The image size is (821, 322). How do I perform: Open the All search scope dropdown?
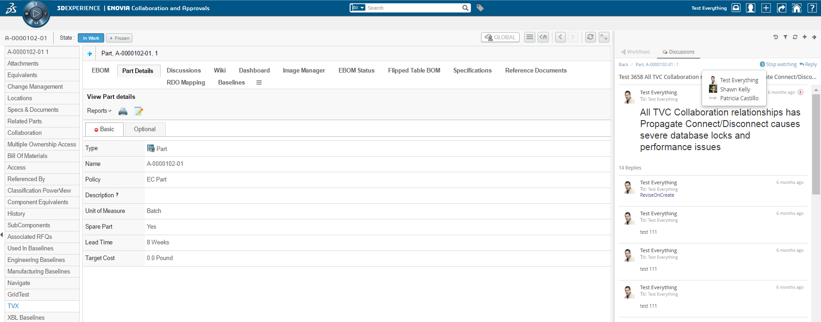[x=357, y=8]
